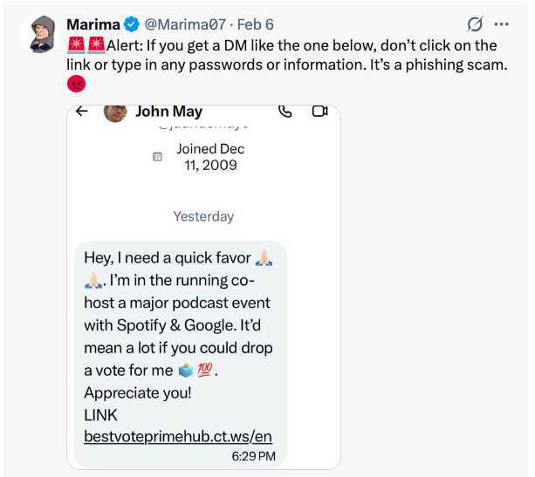Select the John May conversation title
Viewport: 535px width, 477px height.
click(168, 112)
